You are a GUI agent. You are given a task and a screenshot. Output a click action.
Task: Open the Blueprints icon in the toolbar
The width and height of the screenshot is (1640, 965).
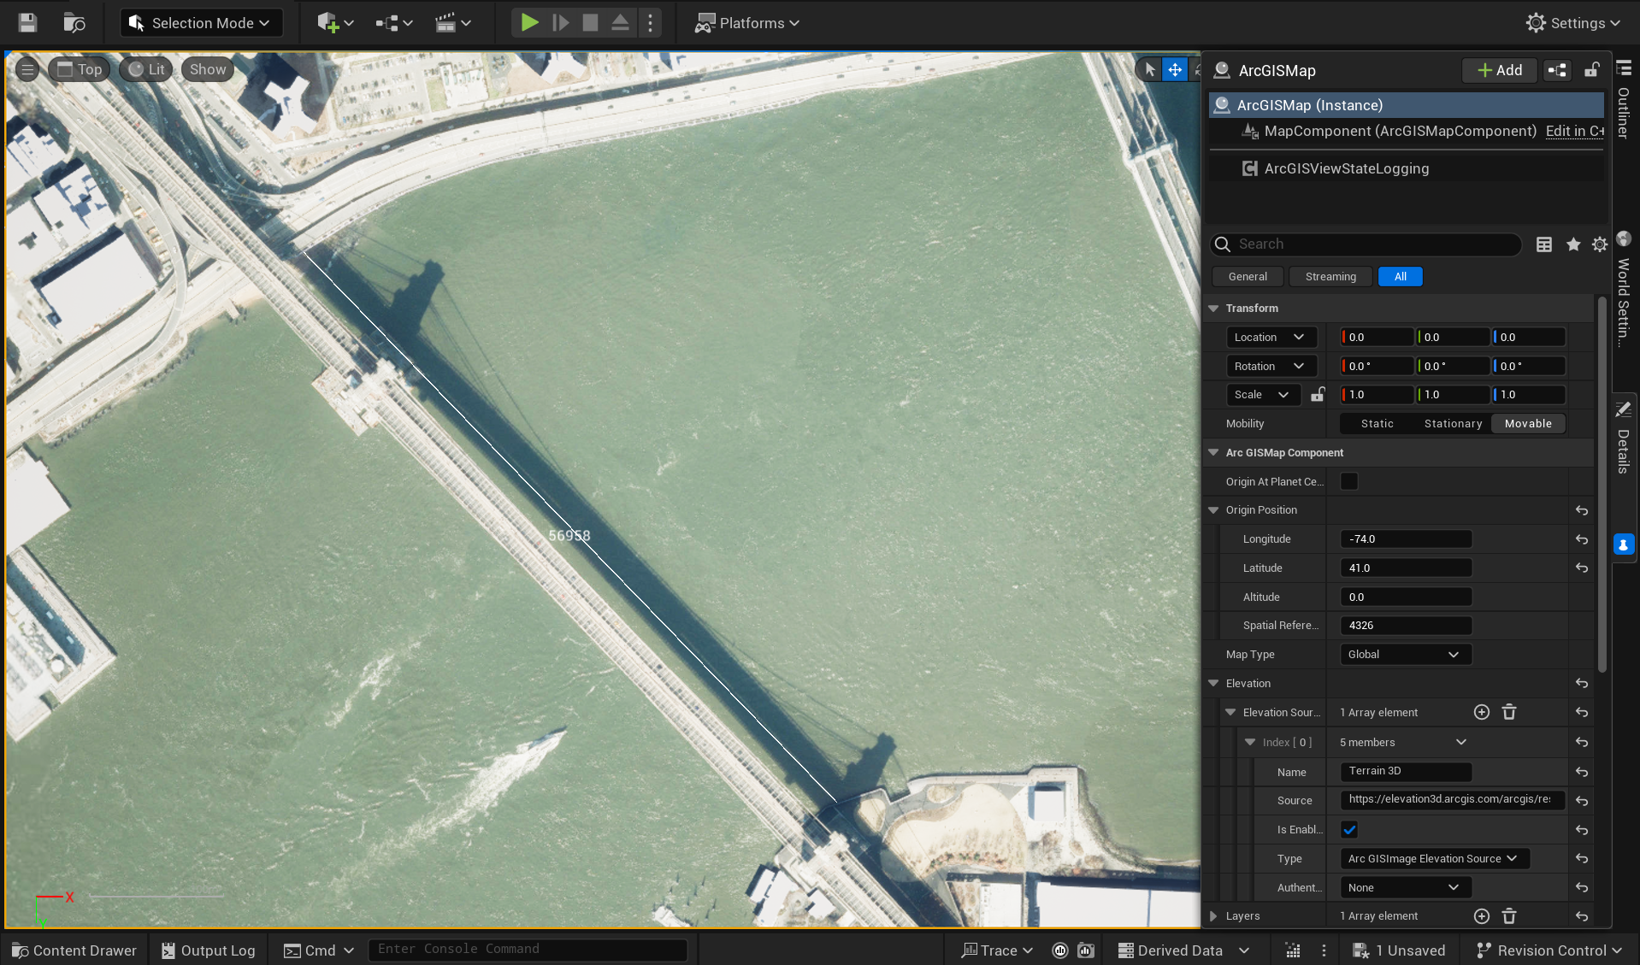pyautogui.click(x=387, y=23)
